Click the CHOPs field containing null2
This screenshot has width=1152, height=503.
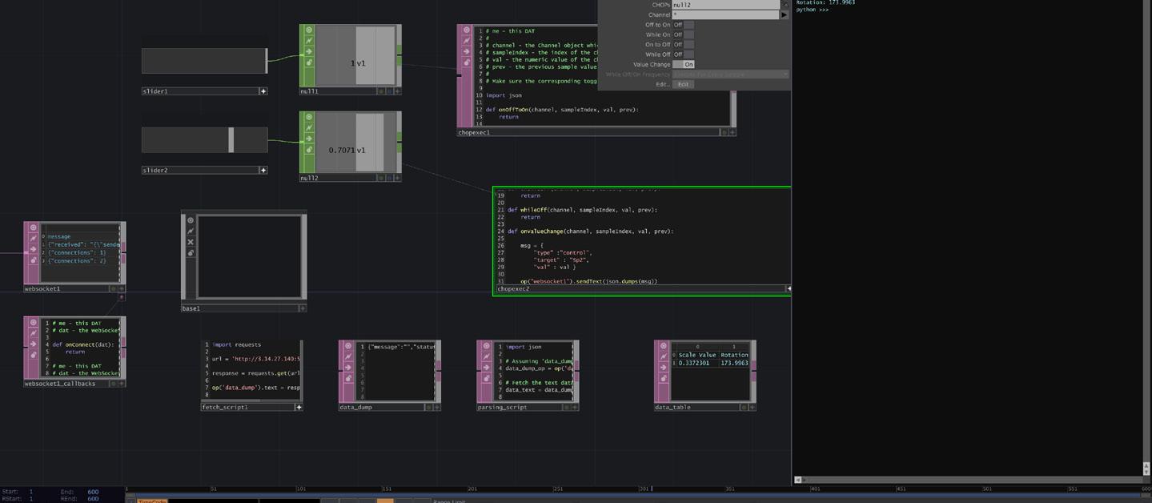point(726,5)
